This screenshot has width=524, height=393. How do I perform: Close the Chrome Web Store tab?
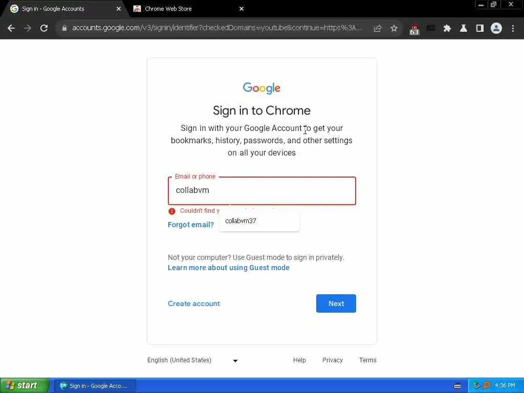point(242,9)
